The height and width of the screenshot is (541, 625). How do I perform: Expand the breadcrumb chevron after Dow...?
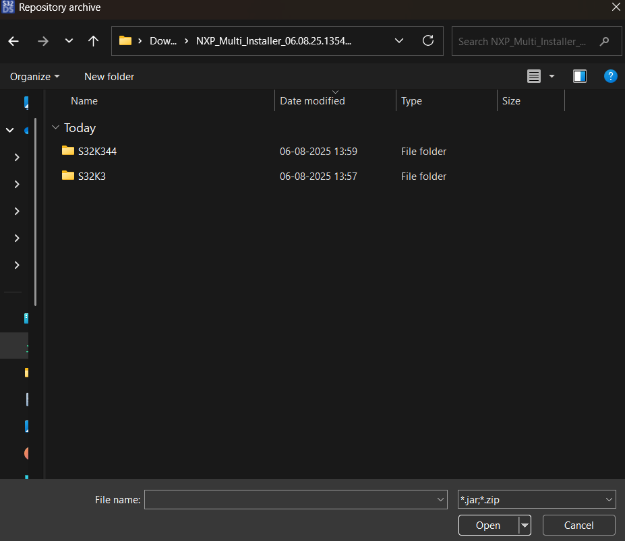[186, 41]
